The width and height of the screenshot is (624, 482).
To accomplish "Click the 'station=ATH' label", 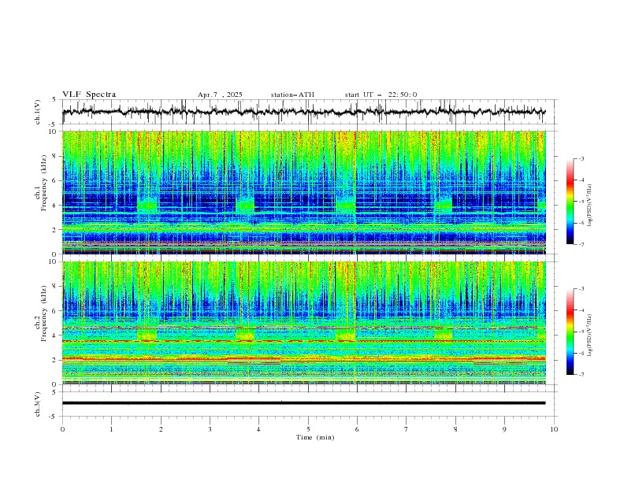I will 292,95.
